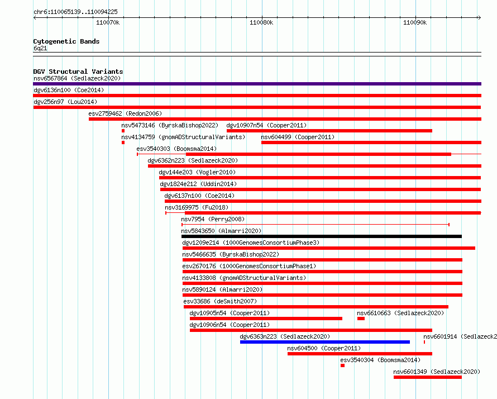The width and height of the screenshot is (497, 399).
Task: Open nsv6601349 (Sedlazeck2020) label
Action: 437,372
